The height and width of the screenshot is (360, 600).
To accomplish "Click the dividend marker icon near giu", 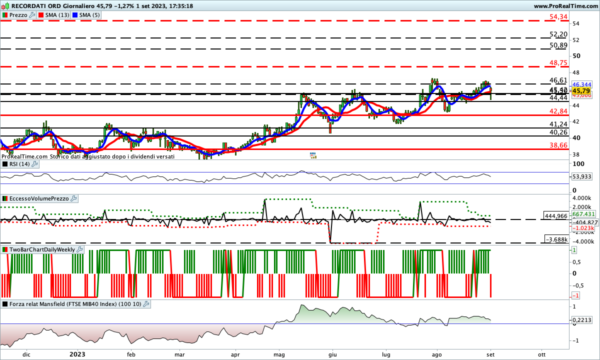I will (x=313, y=155).
